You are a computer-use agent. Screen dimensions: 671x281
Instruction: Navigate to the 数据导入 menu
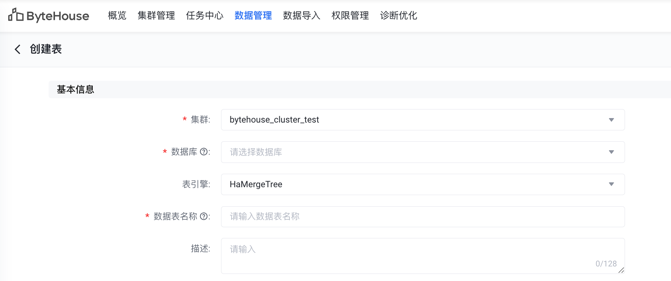click(301, 15)
